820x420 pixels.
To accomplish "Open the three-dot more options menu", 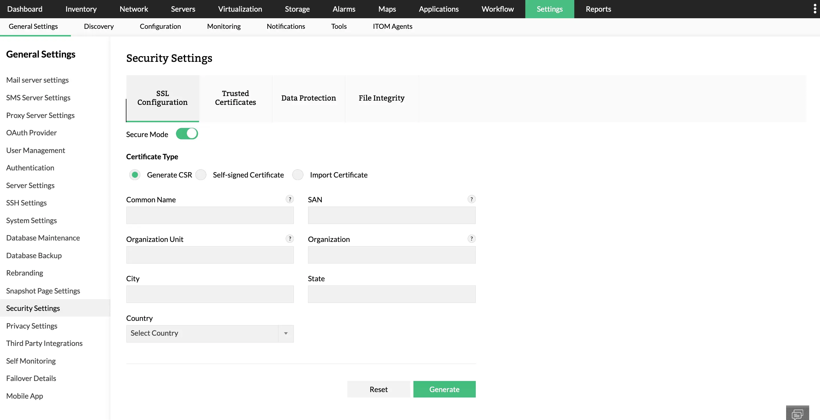I will tap(815, 9).
